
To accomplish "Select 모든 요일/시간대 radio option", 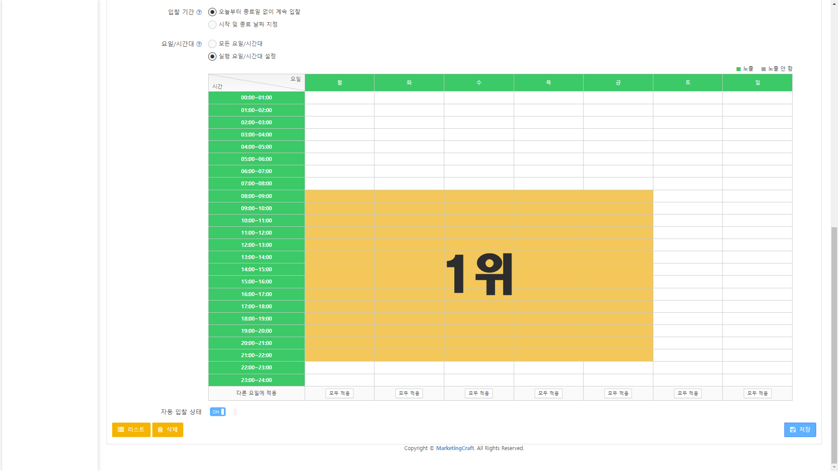I will [x=212, y=44].
